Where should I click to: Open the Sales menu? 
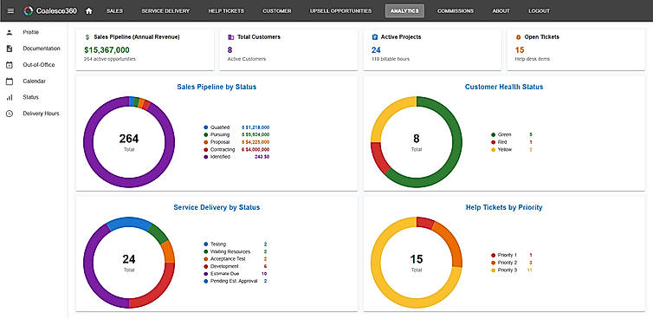tap(114, 11)
